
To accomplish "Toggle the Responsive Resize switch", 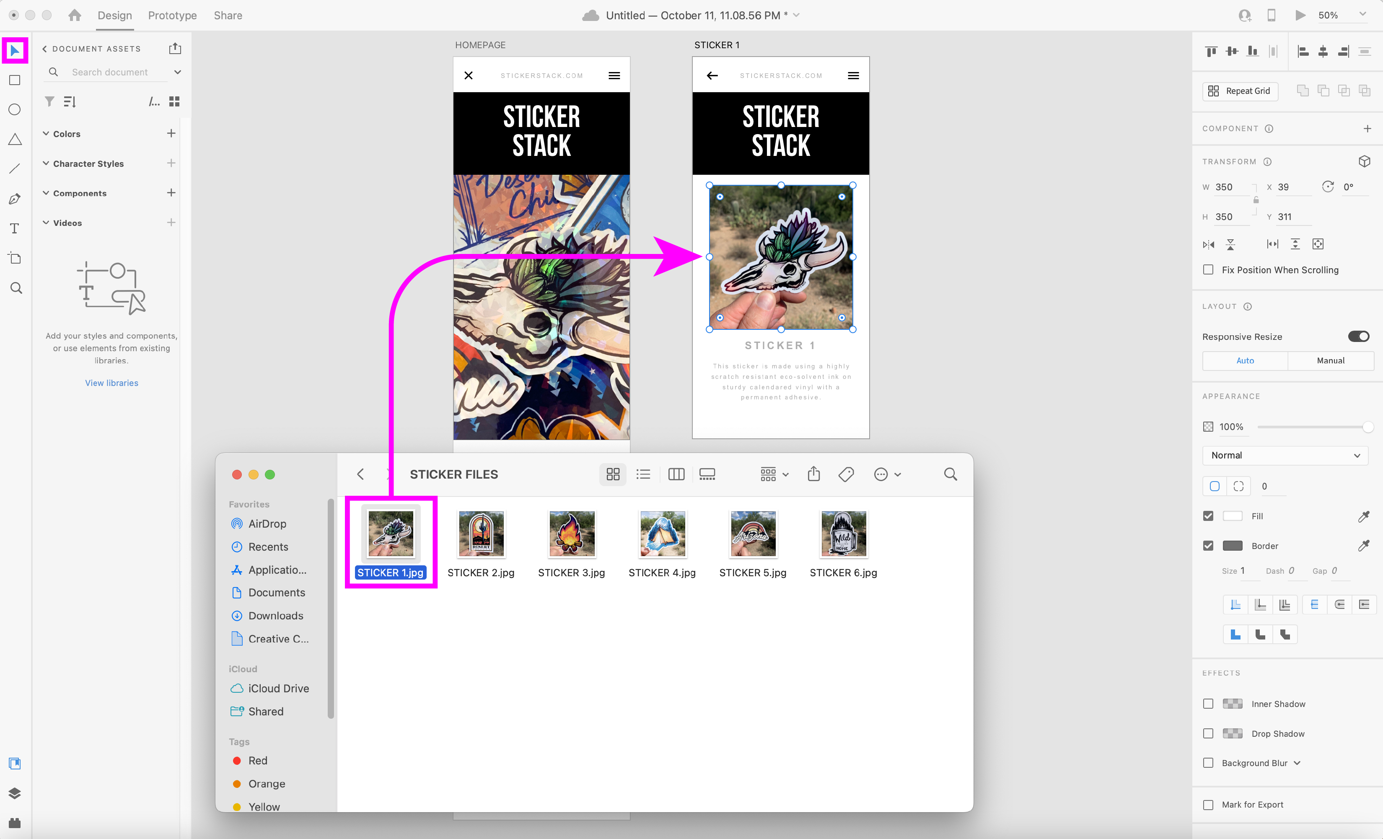I will coord(1358,337).
